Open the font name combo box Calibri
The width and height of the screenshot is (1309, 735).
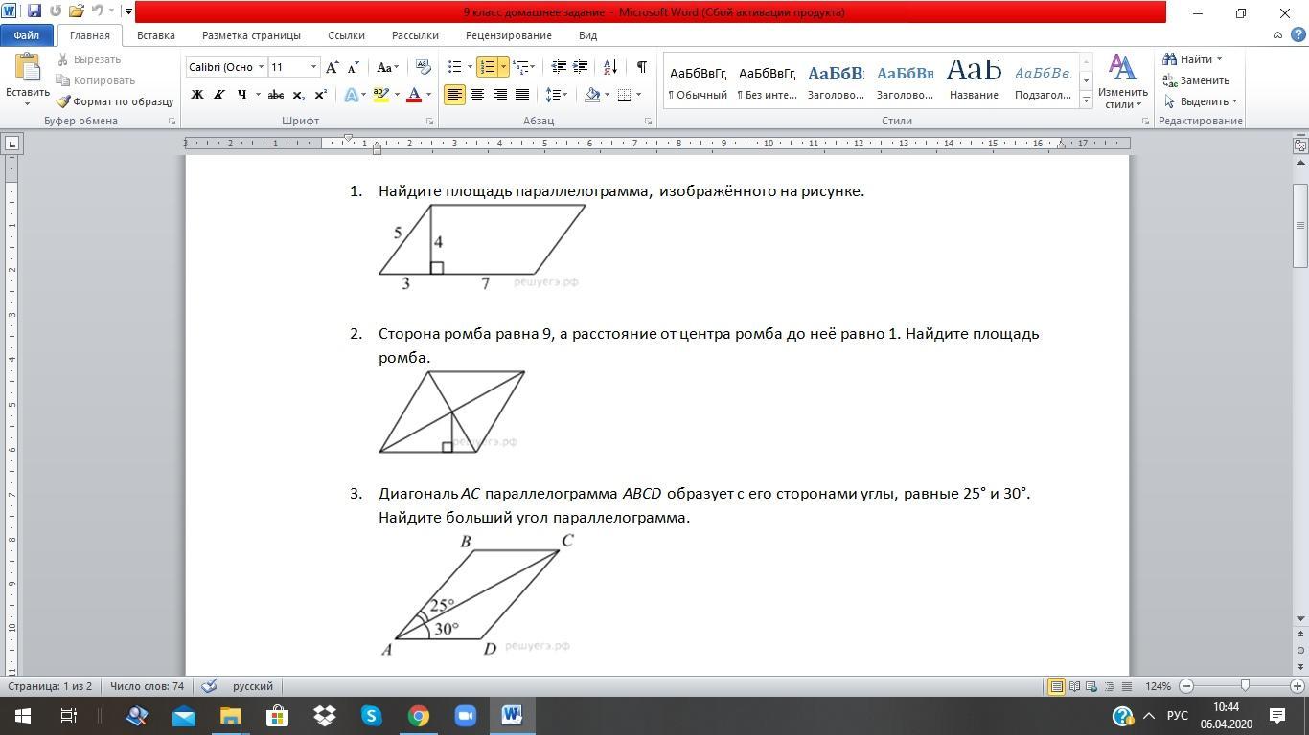pos(226,67)
